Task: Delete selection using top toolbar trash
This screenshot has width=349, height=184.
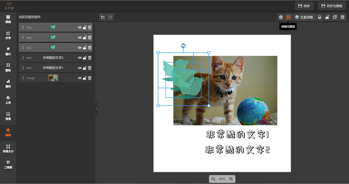Action: click(x=343, y=17)
